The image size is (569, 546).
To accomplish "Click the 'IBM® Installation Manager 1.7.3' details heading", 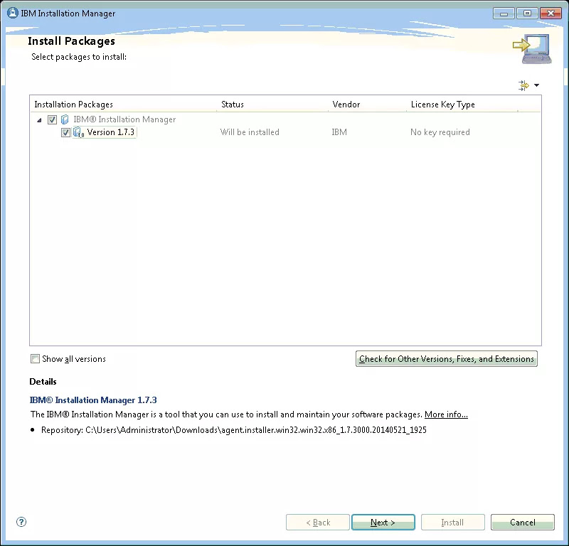I will (93, 400).
